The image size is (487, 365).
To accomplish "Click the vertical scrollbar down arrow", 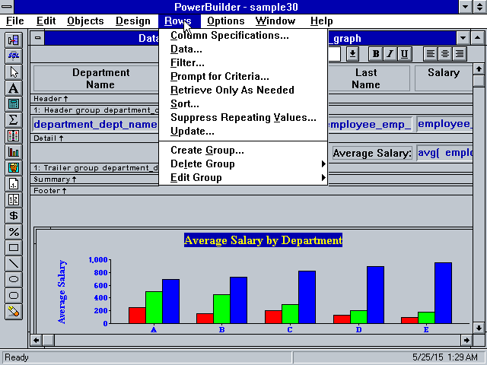I will tap(479, 328).
